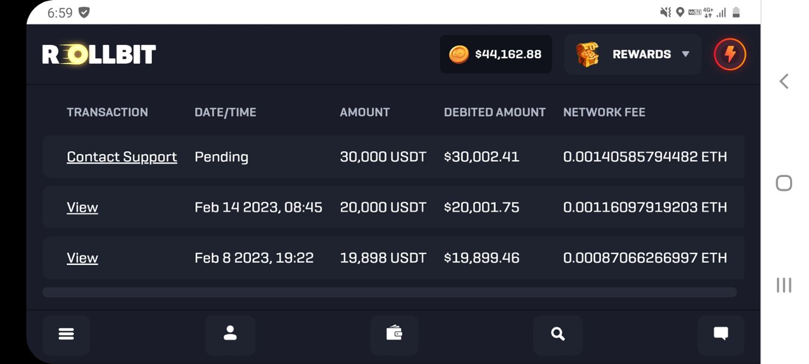View the Feb 8 2023 transaction
Screen dimensions: 809x364
tap(83, 258)
